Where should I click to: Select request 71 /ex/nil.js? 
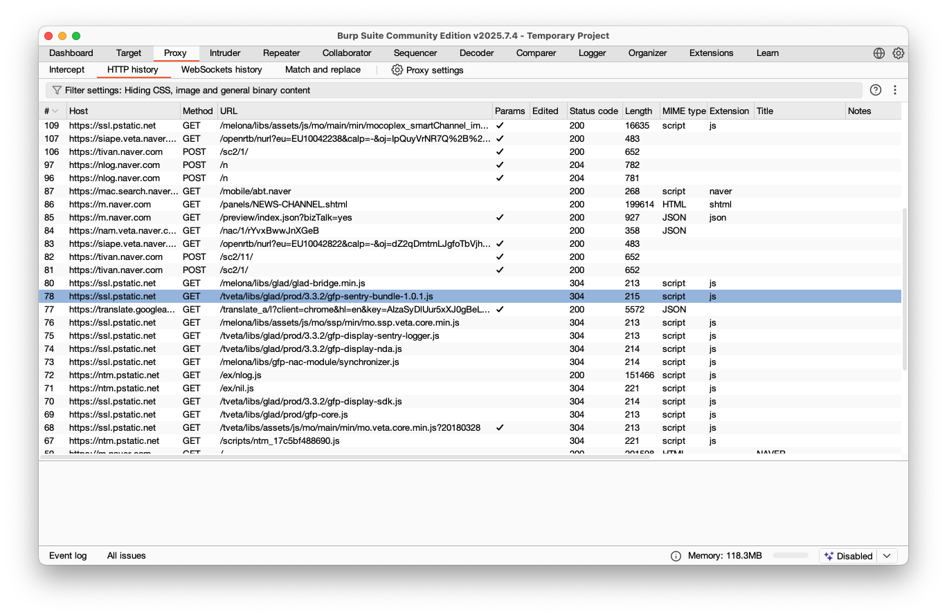[x=470, y=389]
